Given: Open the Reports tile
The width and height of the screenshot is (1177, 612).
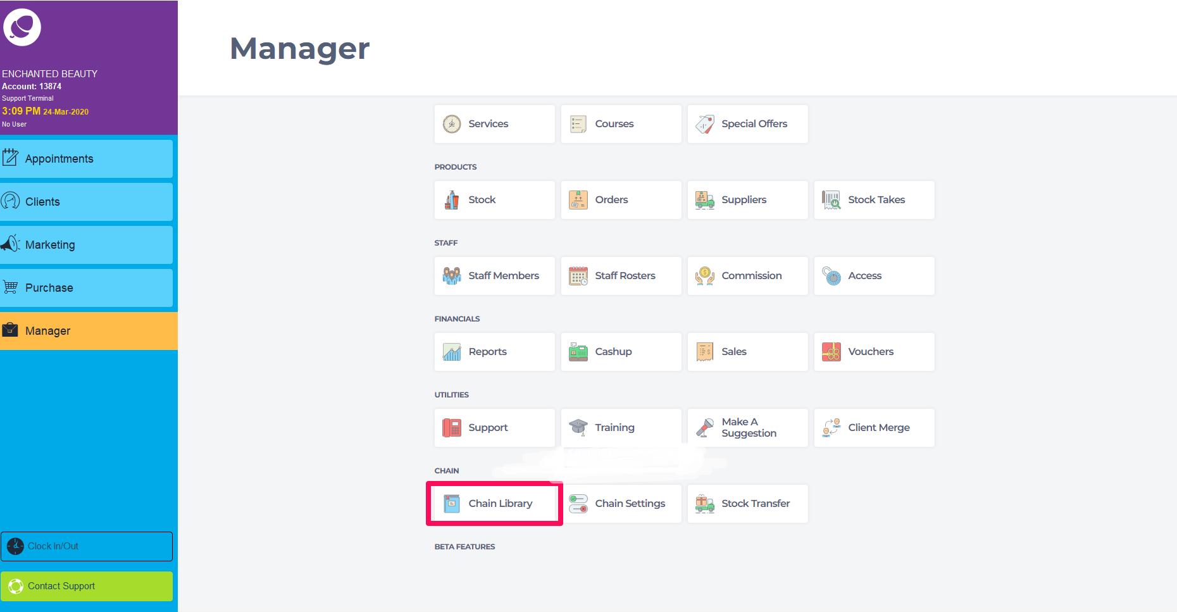Looking at the screenshot, I should click(x=495, y=352).
